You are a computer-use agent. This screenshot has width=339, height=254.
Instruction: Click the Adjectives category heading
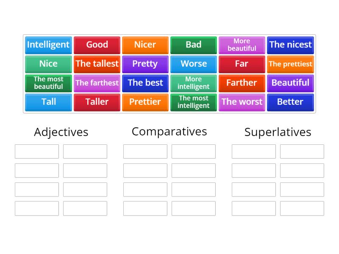61,132
